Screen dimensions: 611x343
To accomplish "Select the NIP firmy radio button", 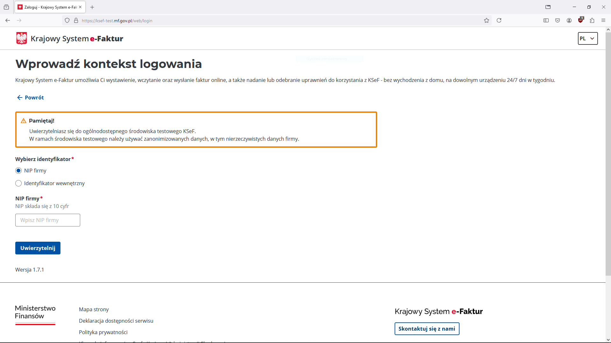I will 18,171.
